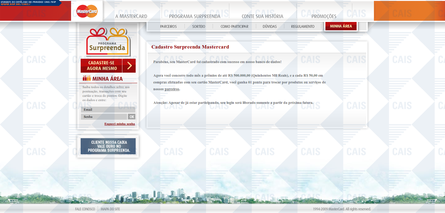Click the MasterCard logo
Screen dimensions: 445x213
point(87,11)
